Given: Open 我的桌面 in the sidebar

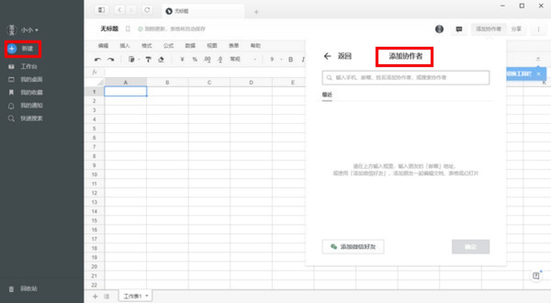Looking at the screenshot, I should coord(25,79).
